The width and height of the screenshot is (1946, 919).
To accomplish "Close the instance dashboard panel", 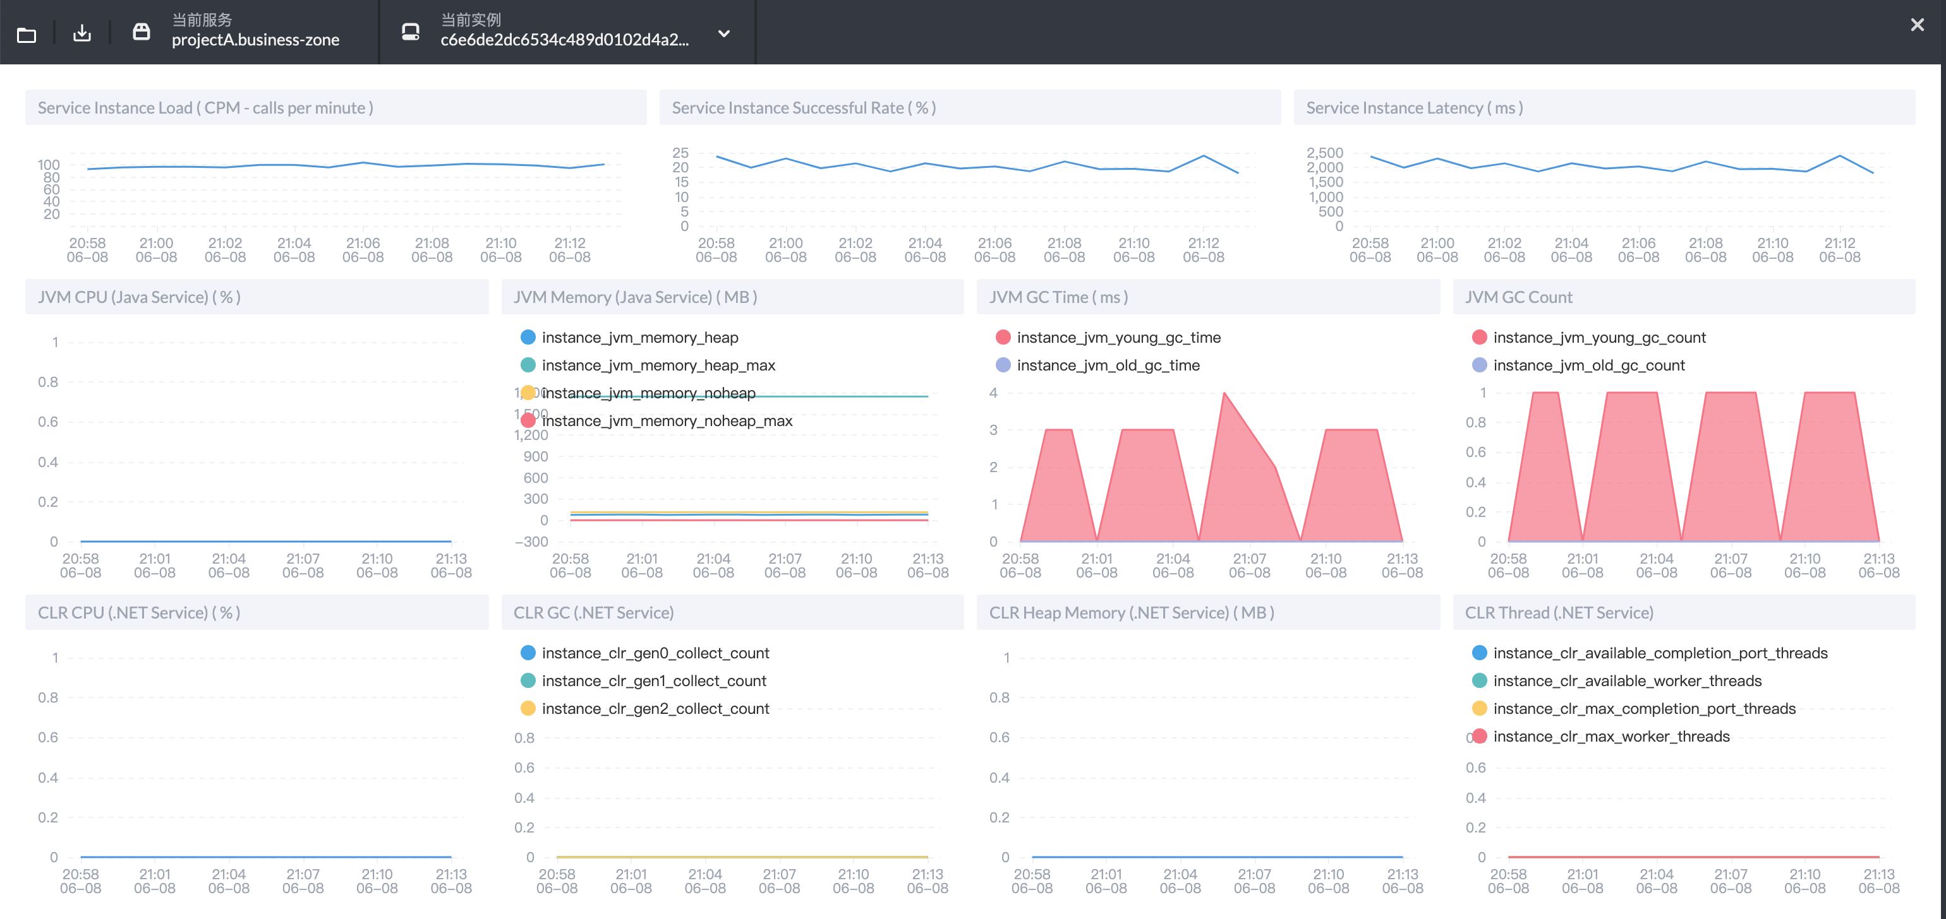I will pos(1916,25).
